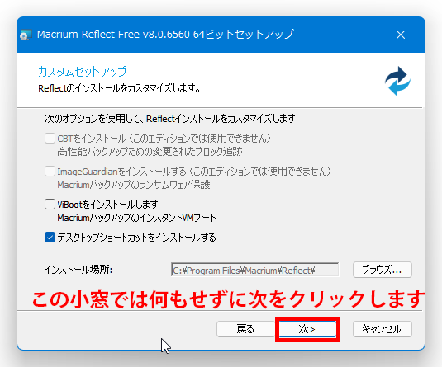Click the Macrium Reflect icon in title bar
Image resolution: width=442 pixels, height=367 pixels.
point(26,35)
